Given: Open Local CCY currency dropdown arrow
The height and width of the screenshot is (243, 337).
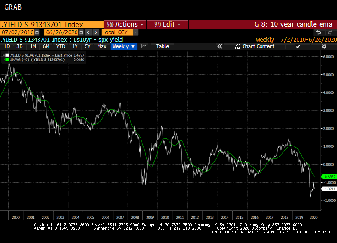Looking at the screenshot, I should click(x=136, y=32).
